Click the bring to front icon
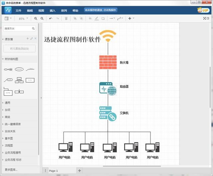213x176 pixels. click(x=75, y=18)
